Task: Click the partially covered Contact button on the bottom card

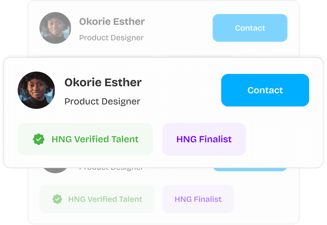Action: pyautogui.click(x=250, y=169)
